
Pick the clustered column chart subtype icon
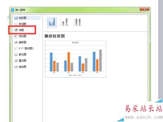(52, 22)
